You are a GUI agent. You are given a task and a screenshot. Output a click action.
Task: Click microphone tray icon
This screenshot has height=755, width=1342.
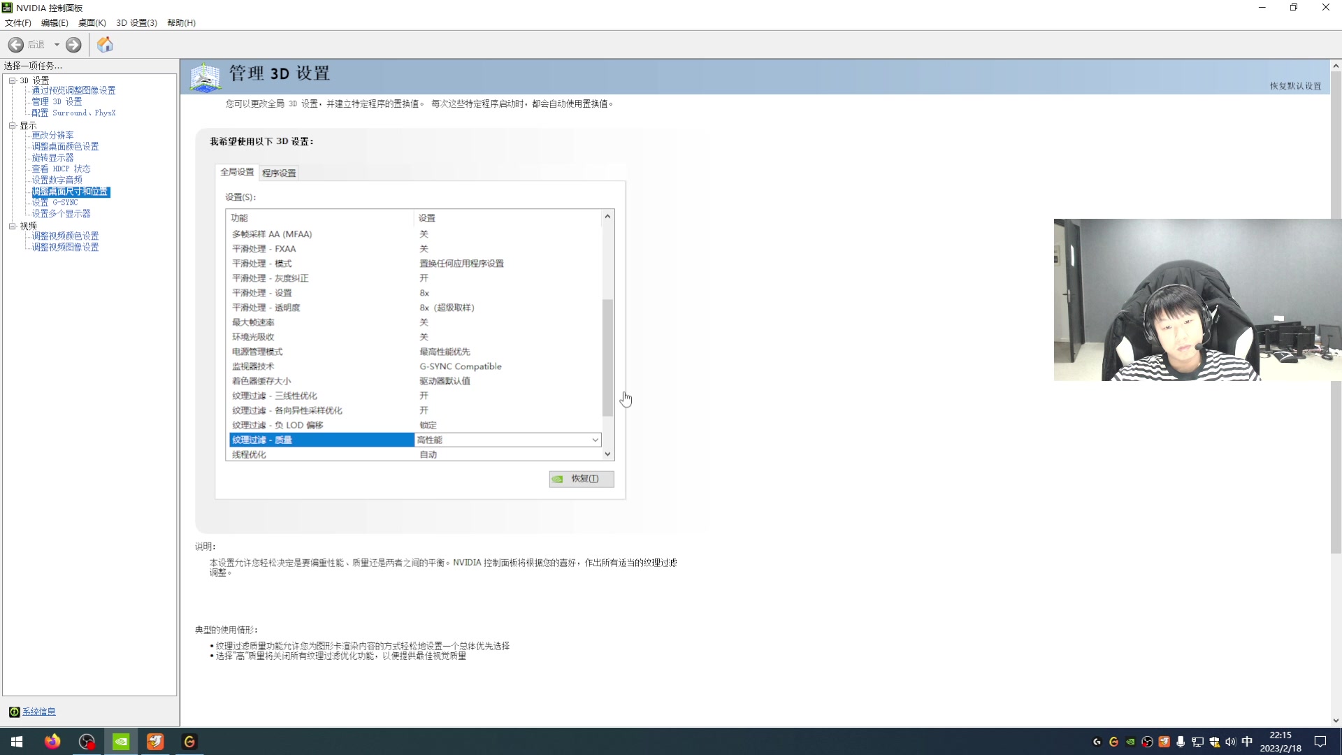click(x=1181, y=742)
